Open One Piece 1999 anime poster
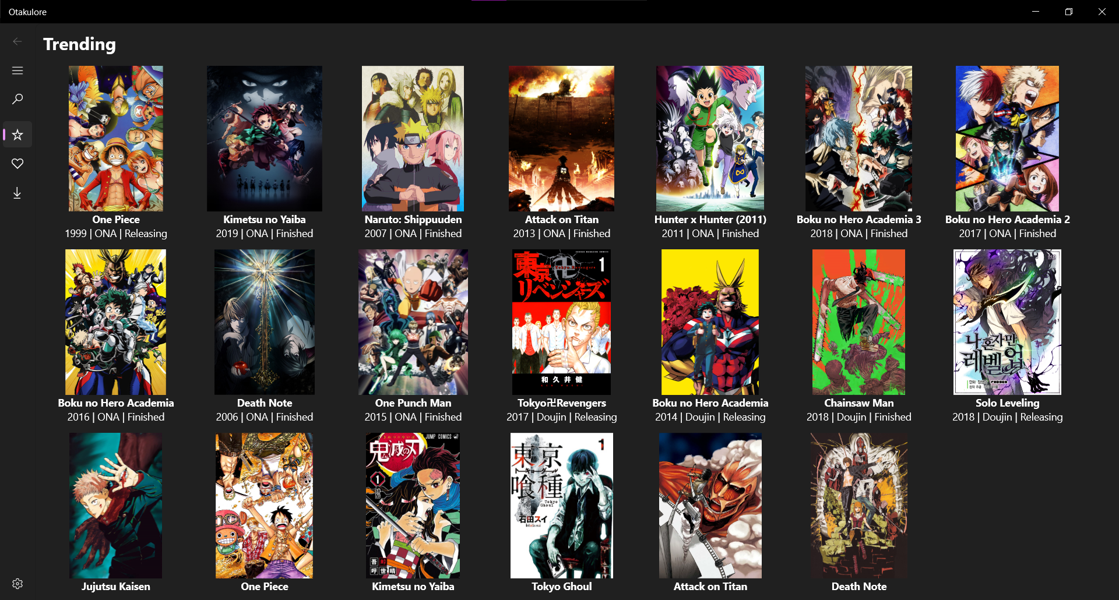This screenshot has height=600, width=1119. tap(116, 139)
